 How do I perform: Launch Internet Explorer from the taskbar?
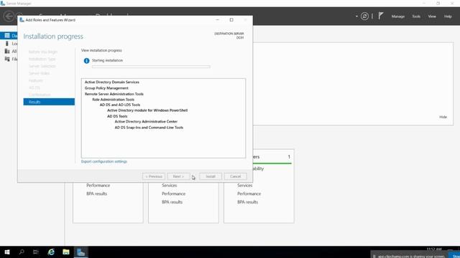pos(51,252)
